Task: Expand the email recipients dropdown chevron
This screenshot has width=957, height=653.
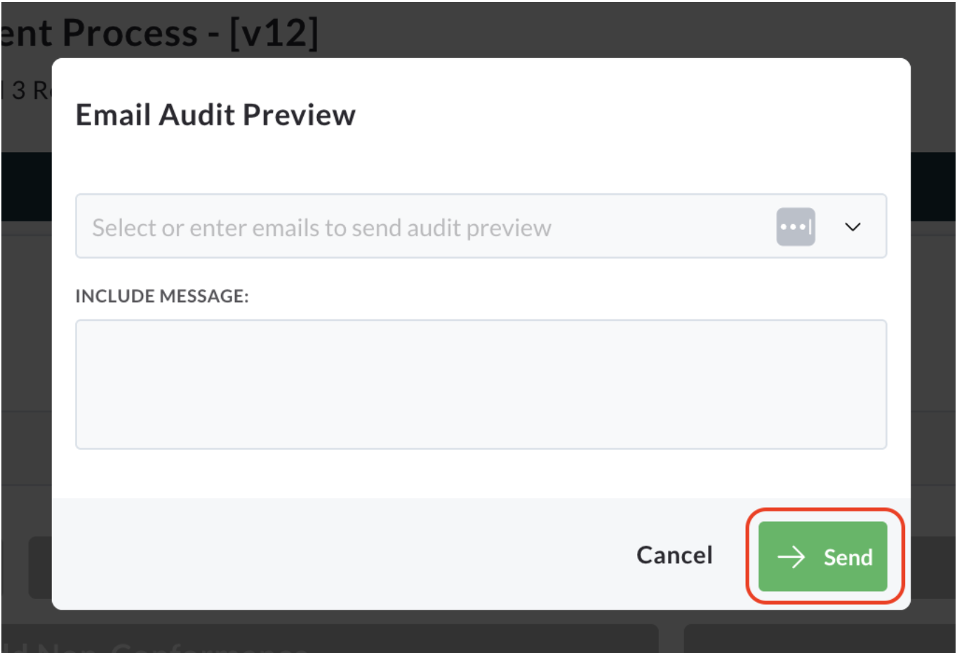Action: (852, 227)
